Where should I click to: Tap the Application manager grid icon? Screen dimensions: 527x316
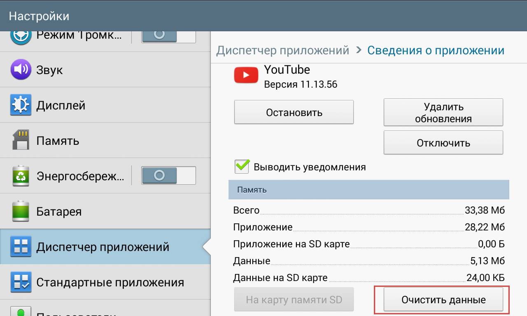point(21,247)
